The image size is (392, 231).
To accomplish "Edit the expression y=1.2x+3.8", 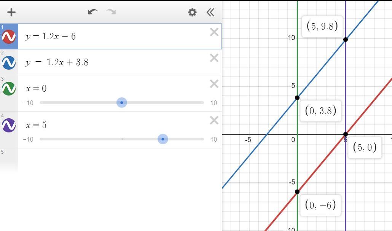I will tap(57, 62).
